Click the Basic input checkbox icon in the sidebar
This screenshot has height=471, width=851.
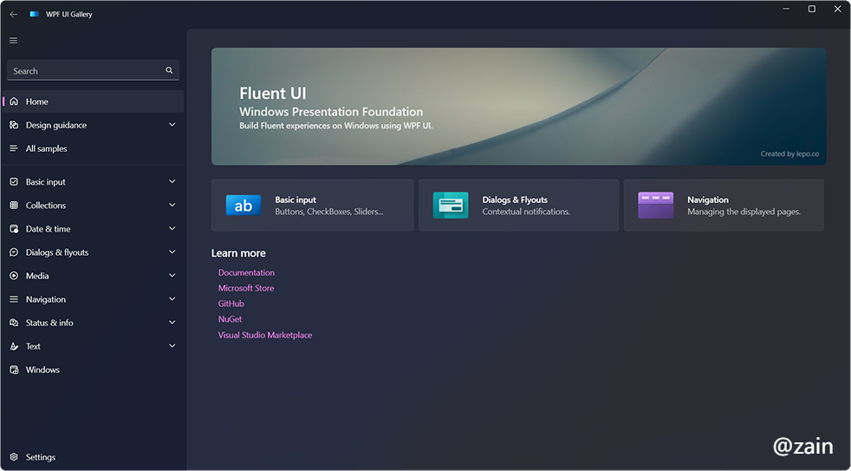click(x=14, y=182)
